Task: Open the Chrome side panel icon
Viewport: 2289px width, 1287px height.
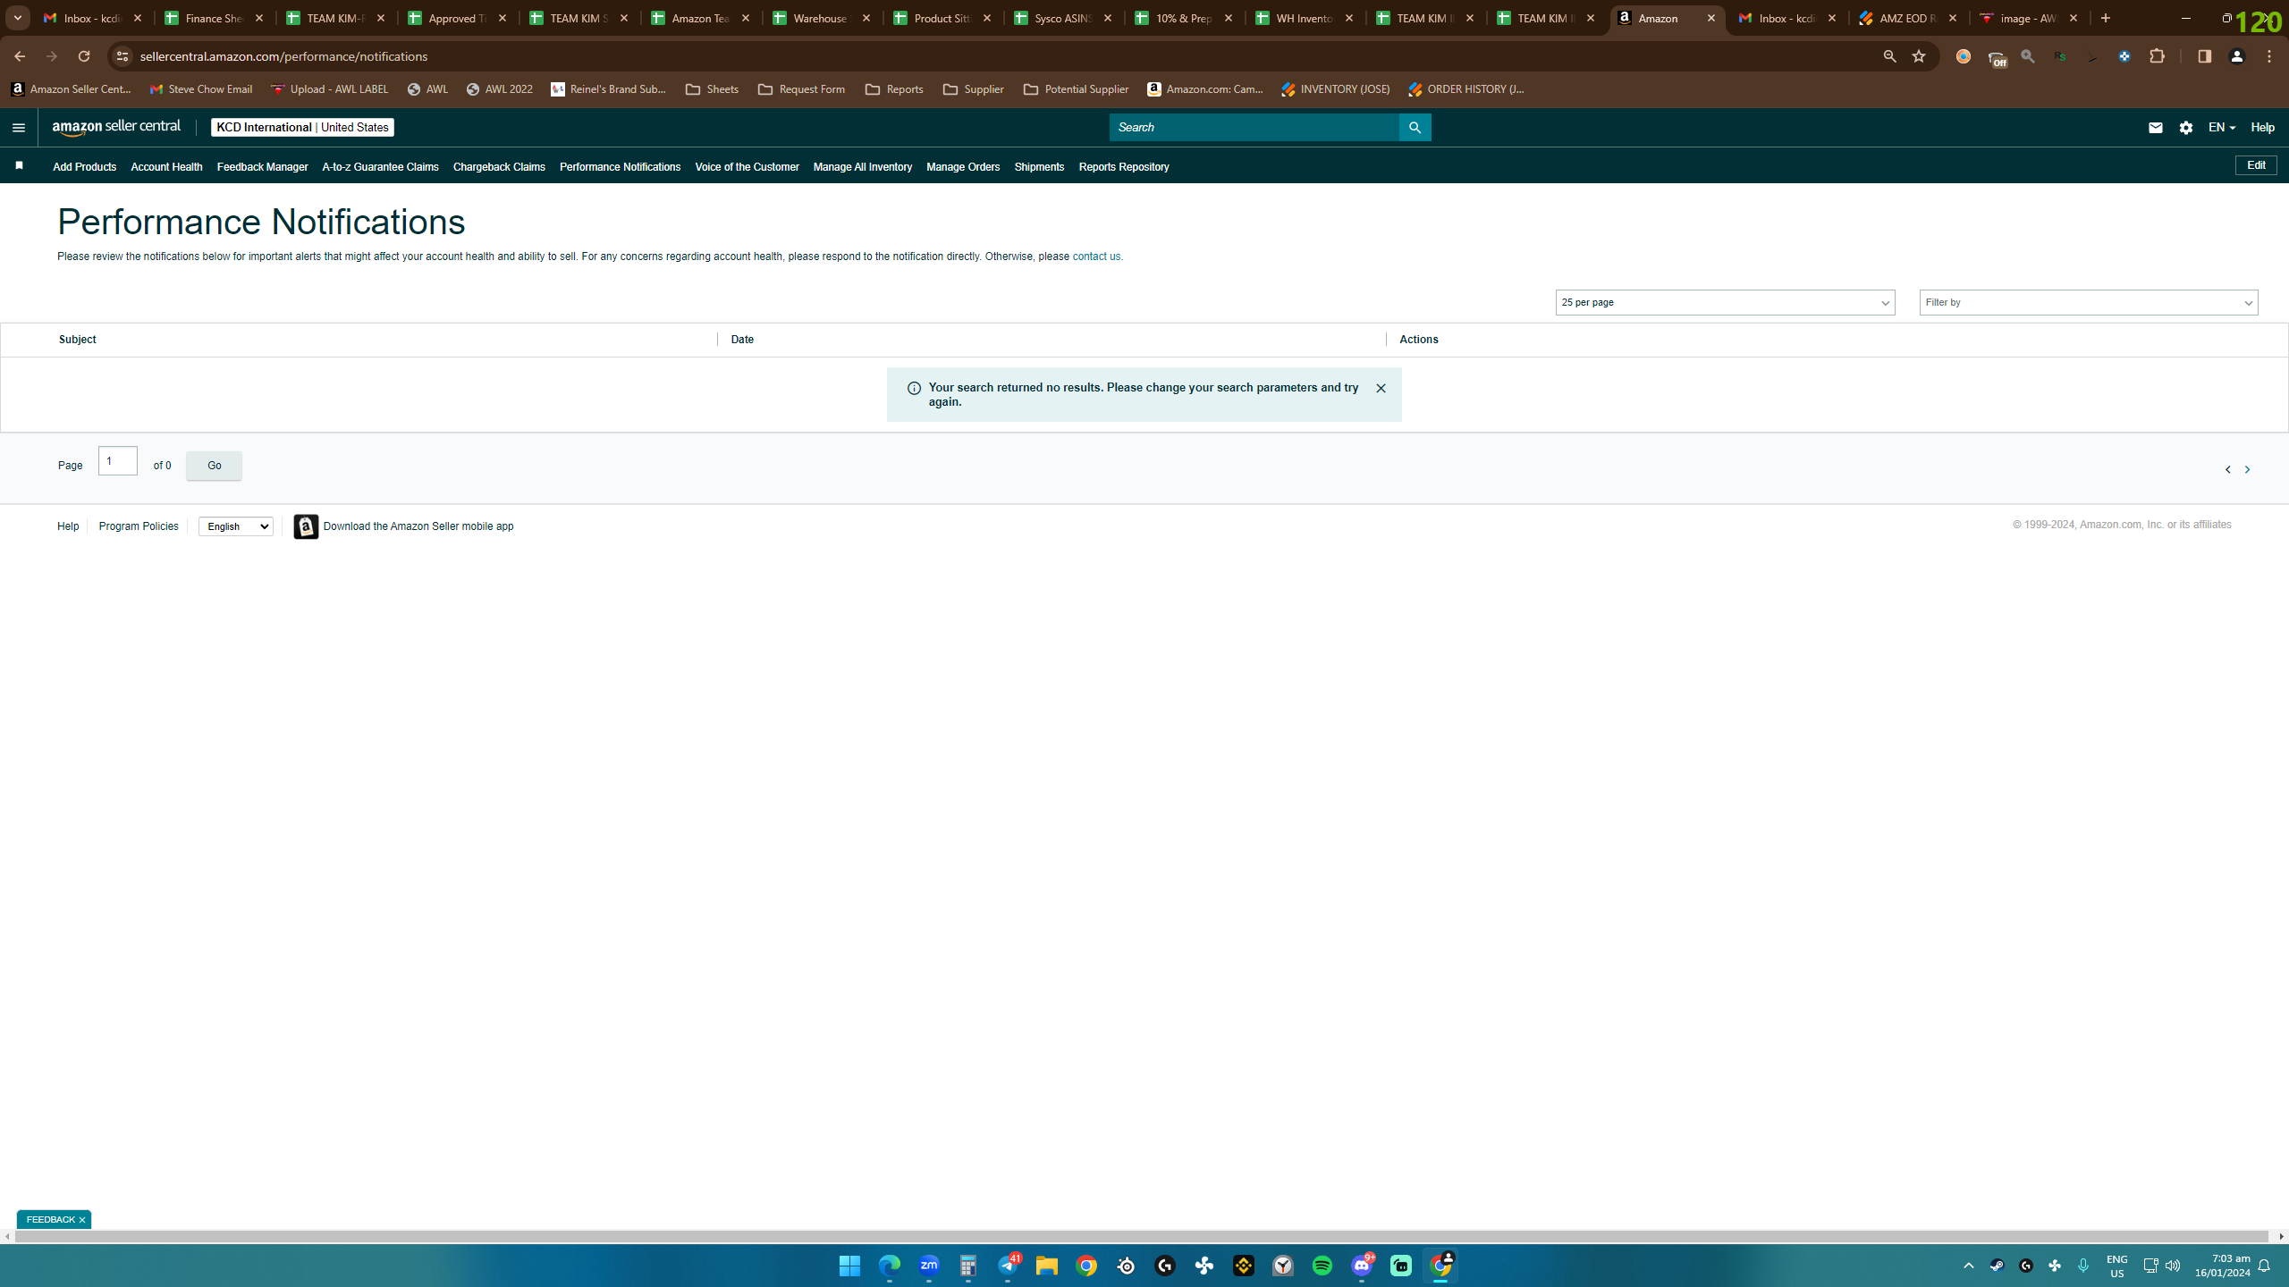Action: coord(2204,56)
